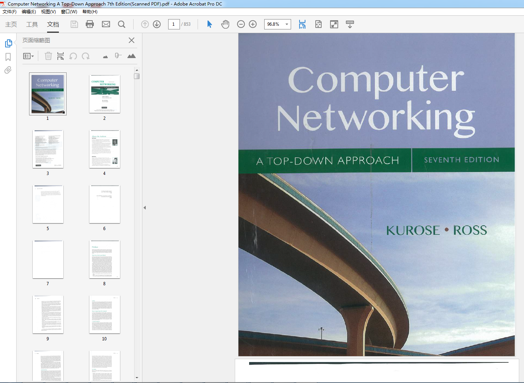Click the Save file icon
524x383 pixels.
pos(74,24)
